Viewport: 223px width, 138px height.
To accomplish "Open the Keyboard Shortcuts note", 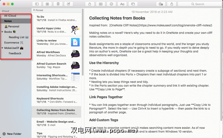I will click(56, 100).
